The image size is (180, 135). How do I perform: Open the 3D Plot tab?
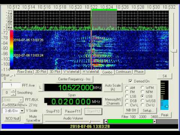click(55, 72)
